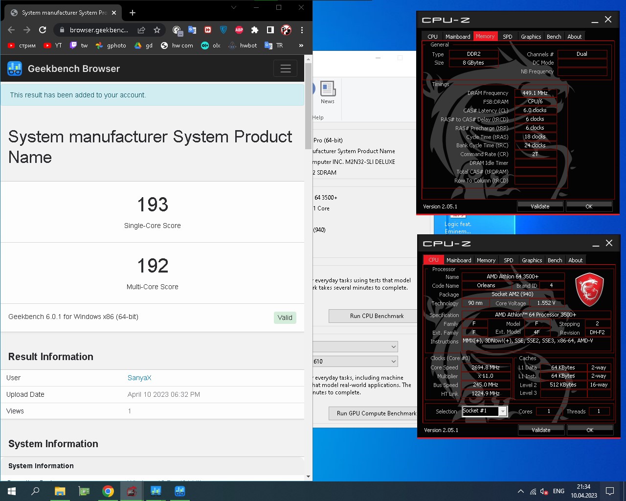Switch to Chrome on taskbar
Screen dimensions: 626x501
(108, 491)
